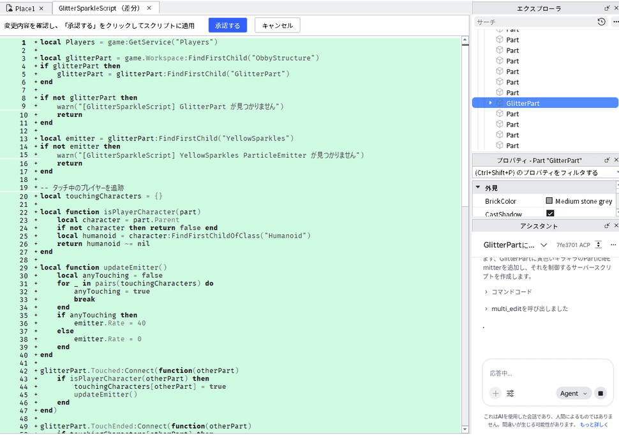This screenshot has height=438, width=619.
Task: Stop the assistant response
Action: [x=600, y=393]
